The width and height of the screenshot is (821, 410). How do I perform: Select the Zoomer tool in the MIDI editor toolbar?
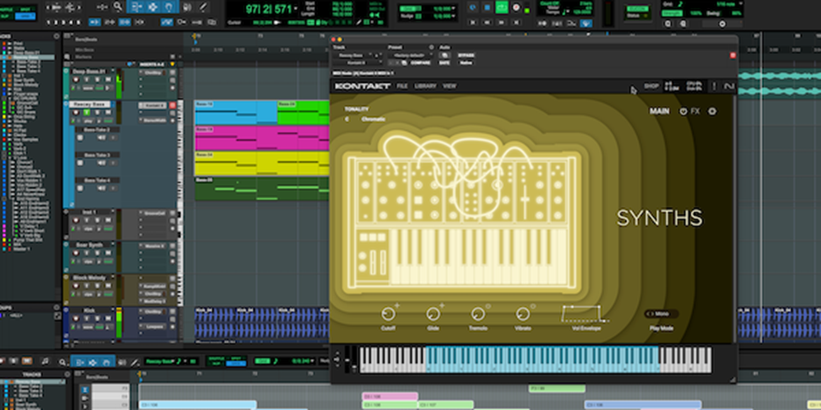63,361
